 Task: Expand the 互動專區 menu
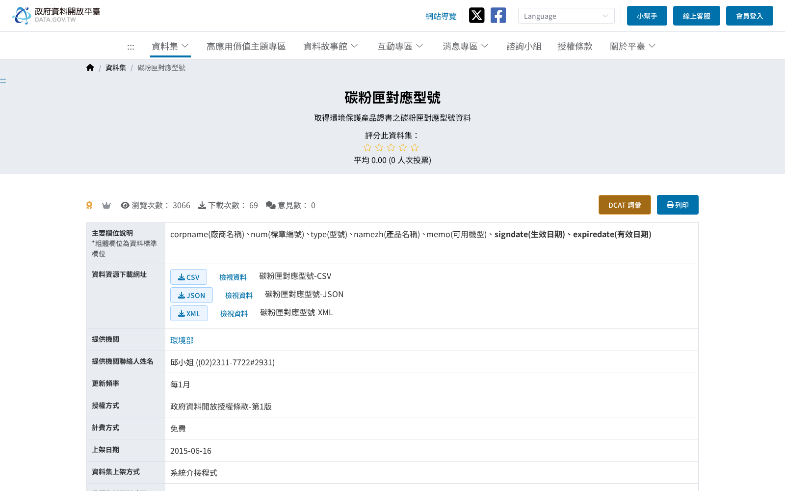click(400, 46)
